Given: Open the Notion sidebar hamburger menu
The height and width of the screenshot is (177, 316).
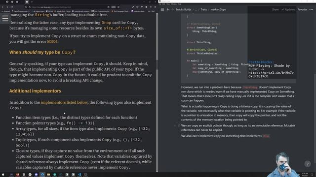Looking at the screenshot, I should [162, 9].
